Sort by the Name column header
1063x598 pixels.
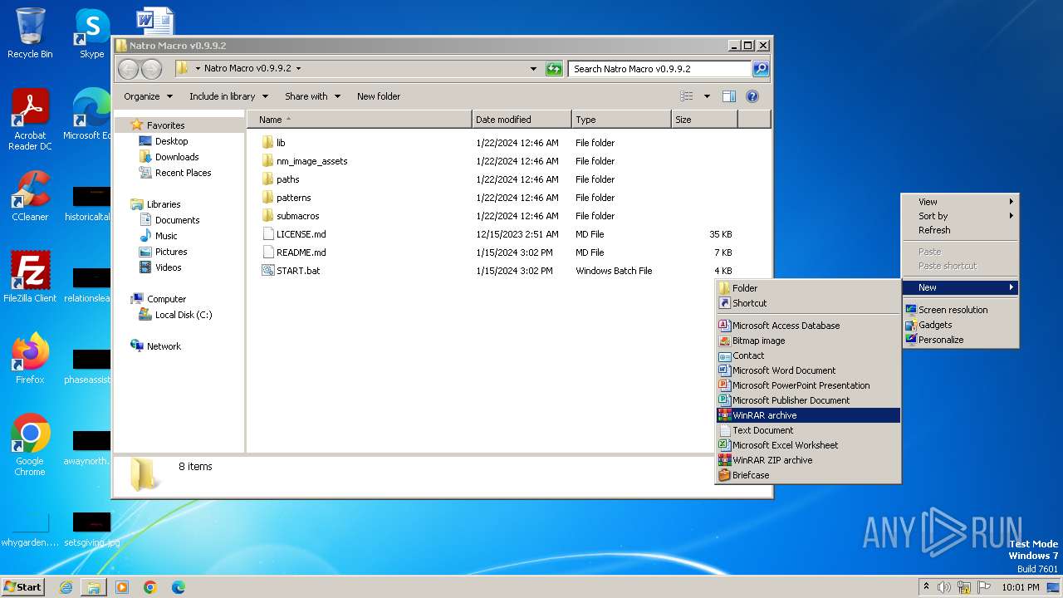click(x=359, y=120)
